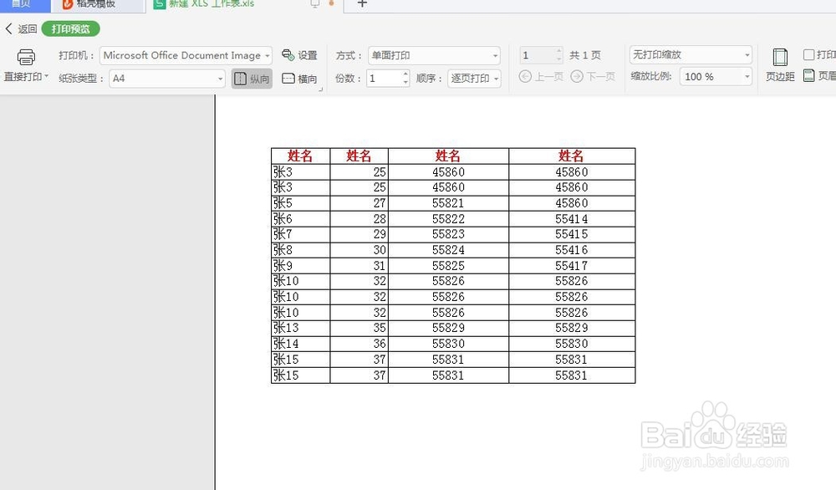Click the page number field
836x490 pixels.
[x=537, y=55]
